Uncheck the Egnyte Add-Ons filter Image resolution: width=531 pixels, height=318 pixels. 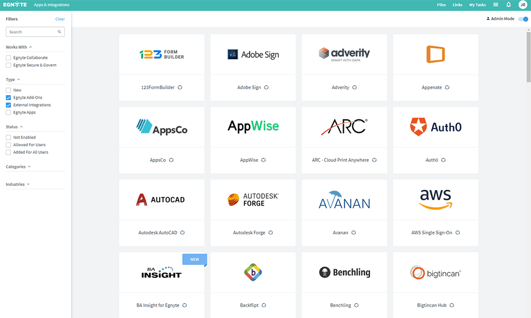[x=8, y=98]
